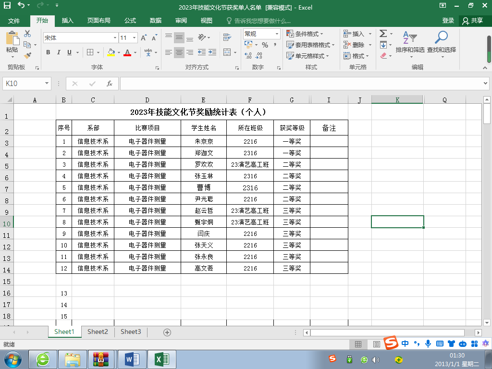492x369 pixels.
Task: Click the Format Painter brush icon
Action: 27,56
